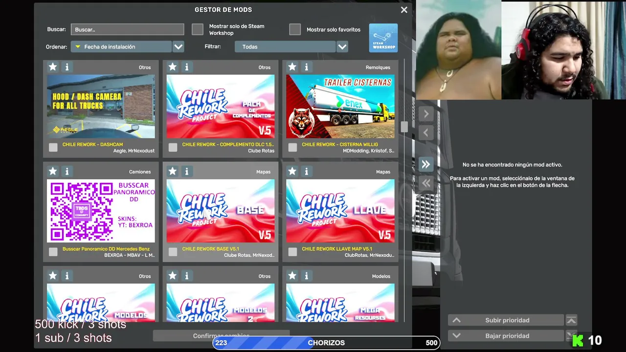
Task: Open info for Busscar Panoramico DD mod
Action: 67,171
